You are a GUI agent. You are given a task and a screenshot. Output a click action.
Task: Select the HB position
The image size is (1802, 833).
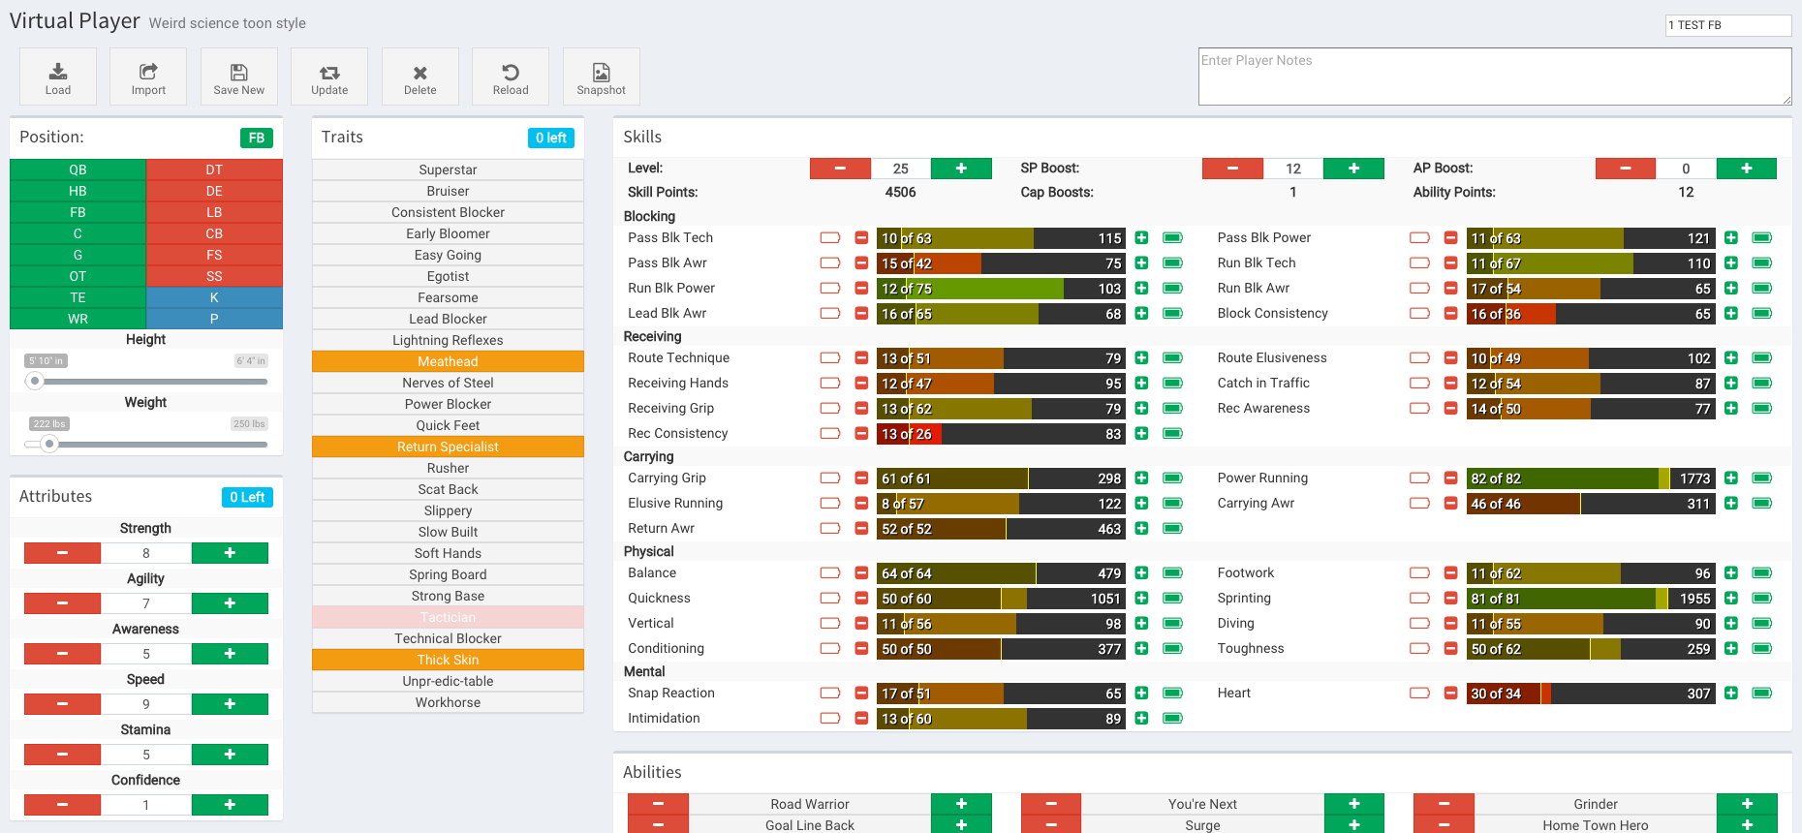(78, 191)
